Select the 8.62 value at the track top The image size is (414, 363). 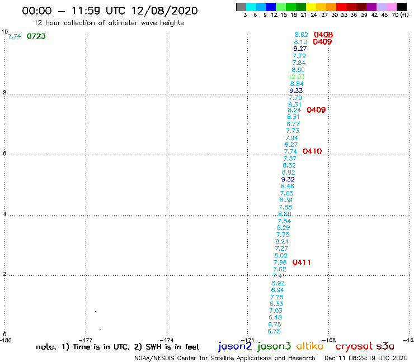point(301,35)
